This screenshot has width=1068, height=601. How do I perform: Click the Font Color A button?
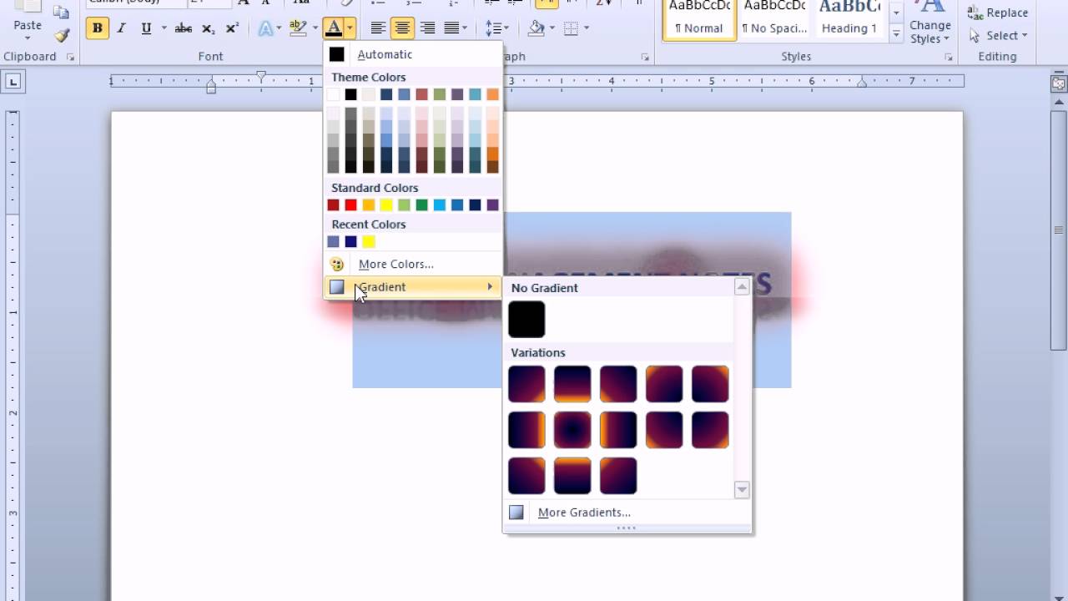[334, 28]
